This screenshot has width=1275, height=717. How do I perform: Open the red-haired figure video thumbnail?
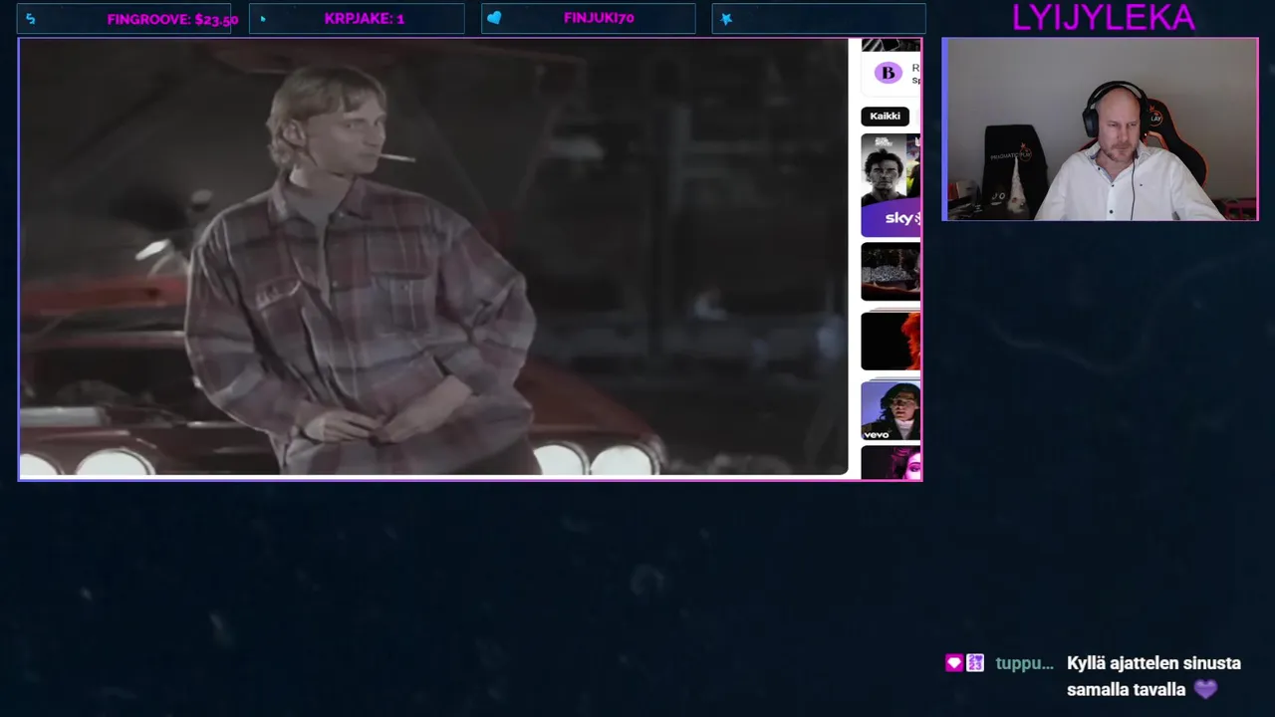click(x=891, y=341)
